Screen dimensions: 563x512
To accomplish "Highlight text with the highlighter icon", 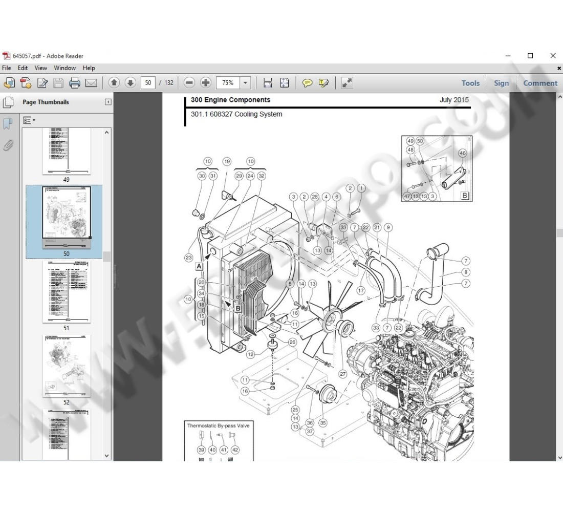I will coord(323,82).
